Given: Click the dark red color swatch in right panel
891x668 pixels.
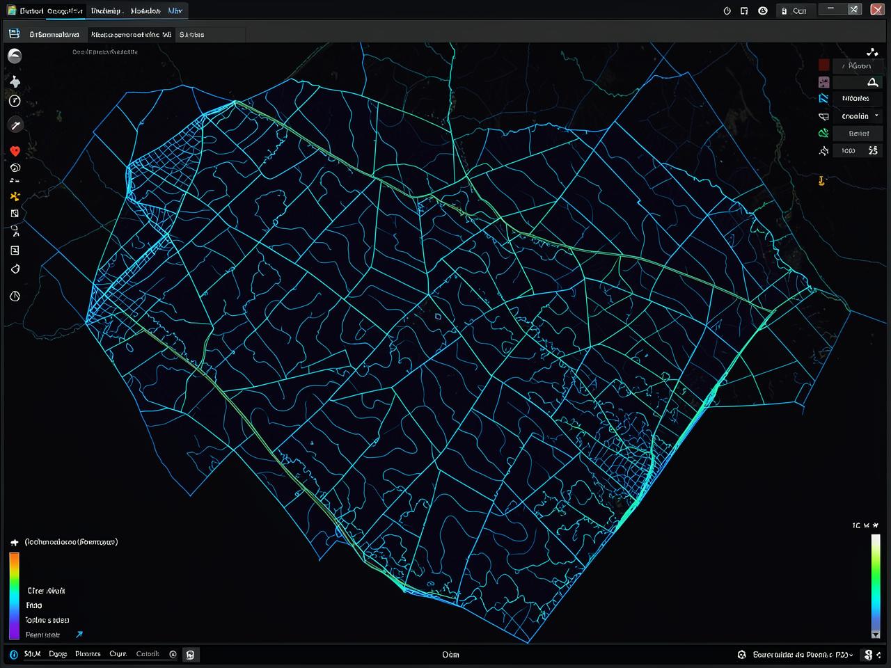Looking at the screenshot, I should pyautogui.click(x=823, y=65).
